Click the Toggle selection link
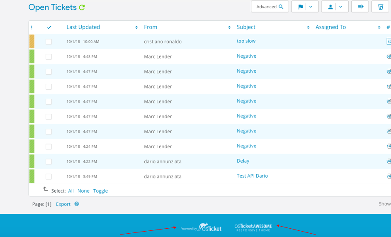This screenshot has height=237, width=391. 100,191
